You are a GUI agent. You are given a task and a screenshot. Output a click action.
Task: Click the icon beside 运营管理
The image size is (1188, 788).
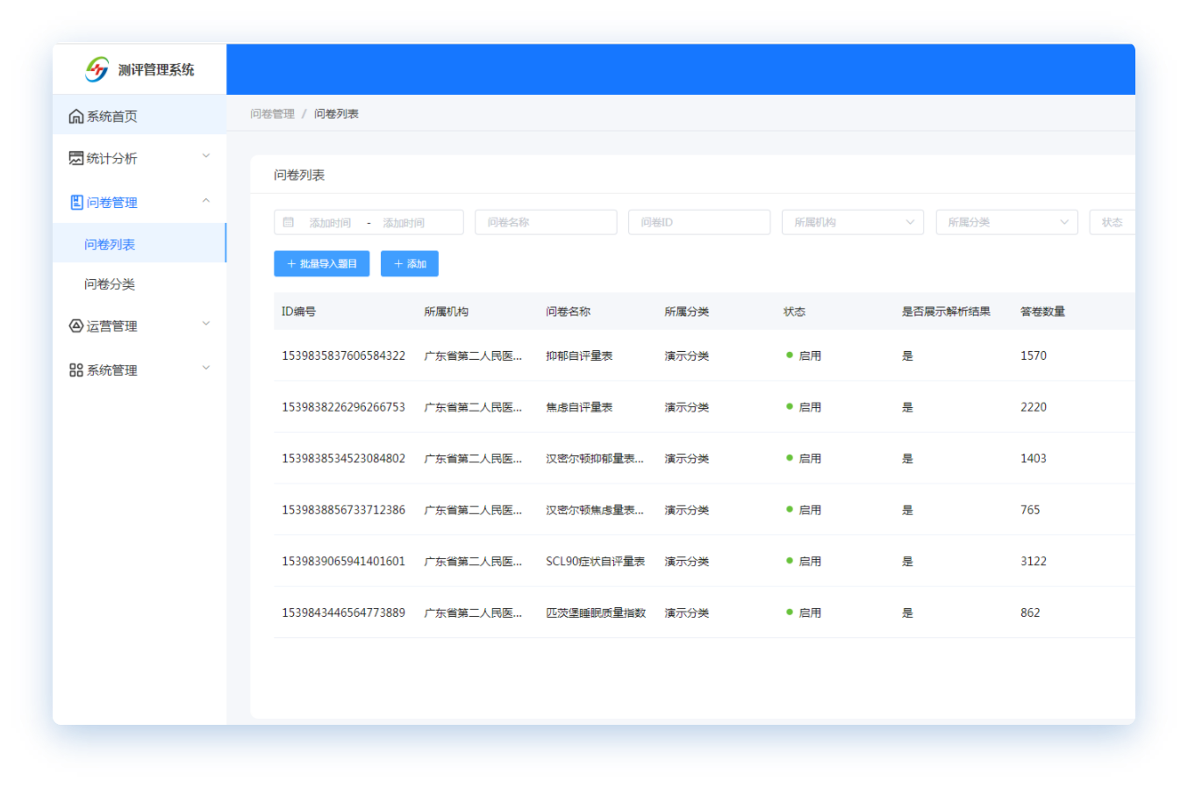(x=76, y=326)
